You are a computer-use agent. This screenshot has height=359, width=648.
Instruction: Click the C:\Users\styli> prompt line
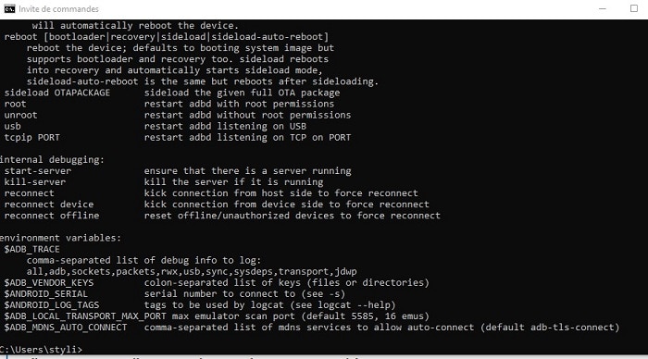(41, 350)
